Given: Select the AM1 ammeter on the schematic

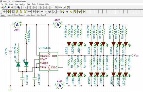Looking at the screenshot, I should click(17, 25).
